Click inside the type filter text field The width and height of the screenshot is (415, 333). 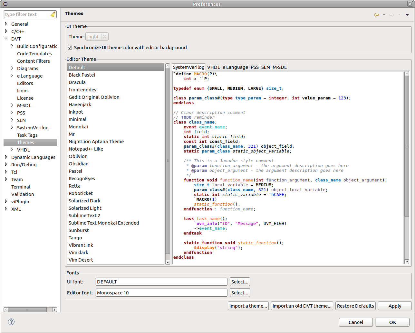[27, 14]
